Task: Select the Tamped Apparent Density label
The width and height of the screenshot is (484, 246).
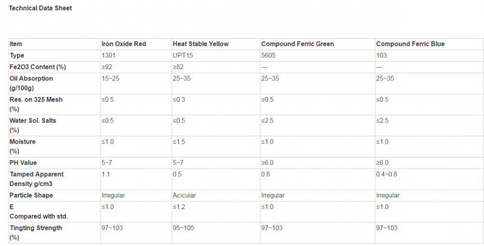Action: pos(36,179)
